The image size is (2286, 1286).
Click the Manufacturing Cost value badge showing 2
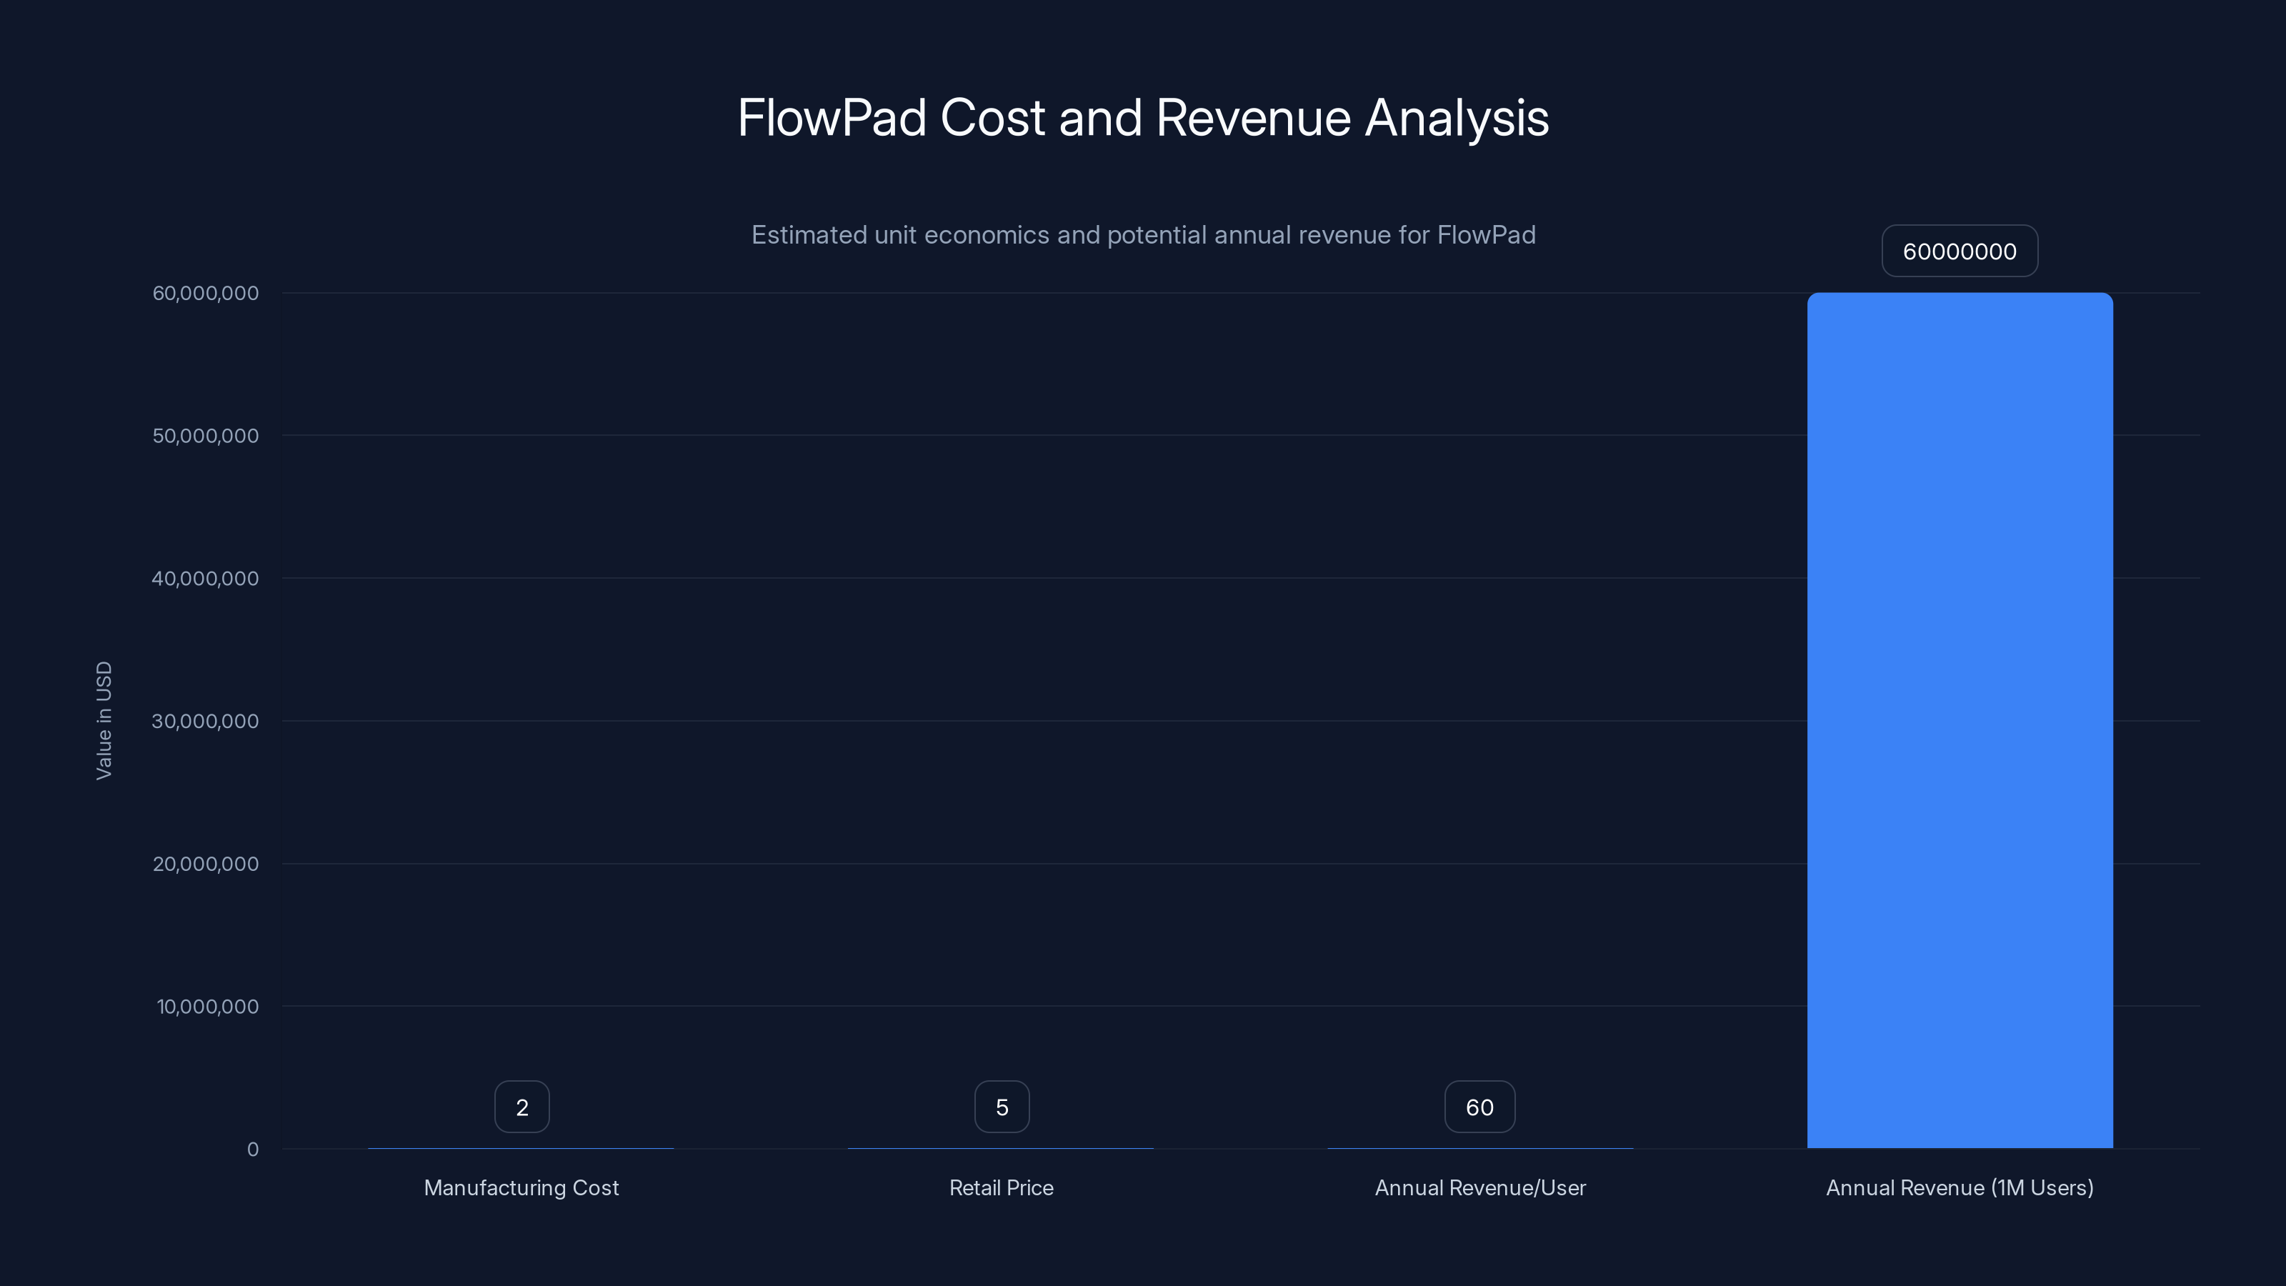(521, 1106)
